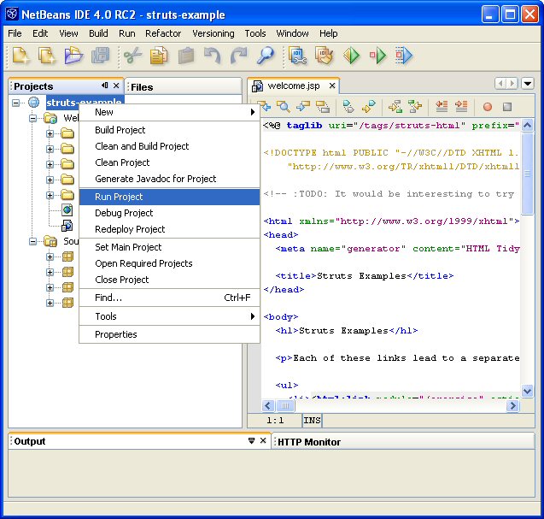Start macro recording with red circle icon
Screen dimensions: 544x519
point(488,107)
